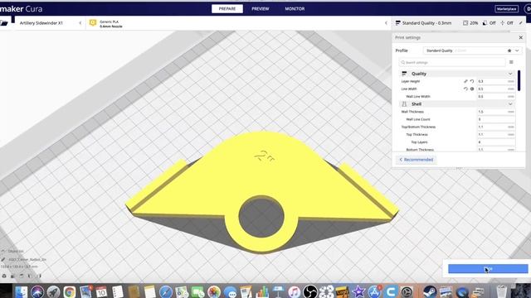531x298 pixels.
Task: Click the material selector collapse chevron
Action: pyautogui.click(x=386, y=23)
